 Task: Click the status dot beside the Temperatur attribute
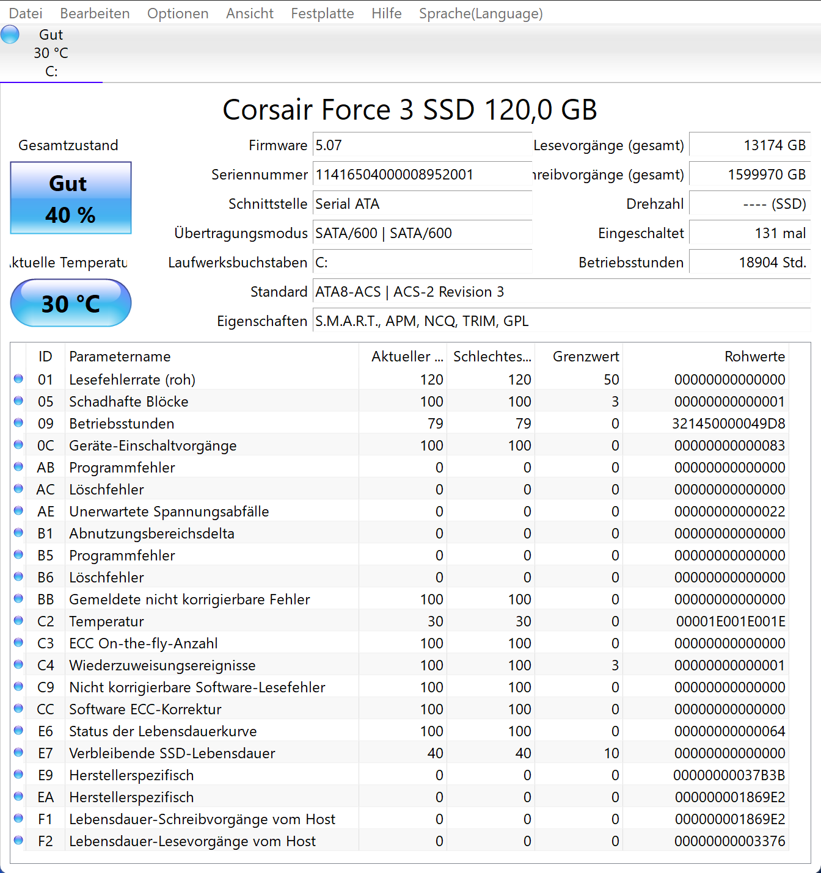(18, 620)
